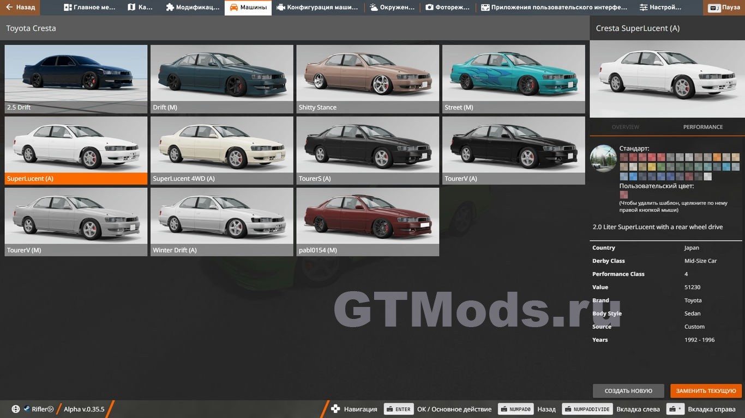
Task: Choose the pabl0154 (M) red car
Action: coord(368,222)
